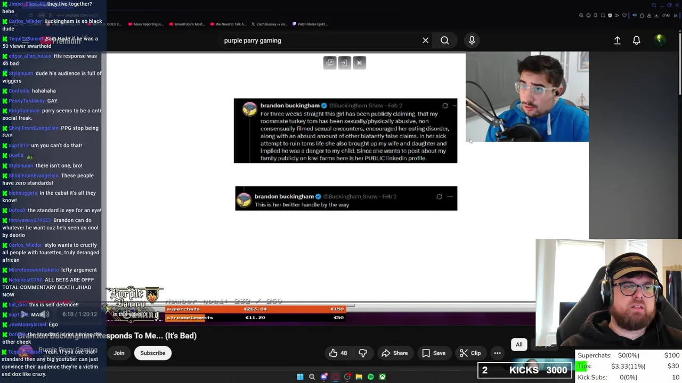The width and height of the screenshot is (682, 383).
Task: Open the more actions ellipsis menu
Action: (x=497, y=353)
